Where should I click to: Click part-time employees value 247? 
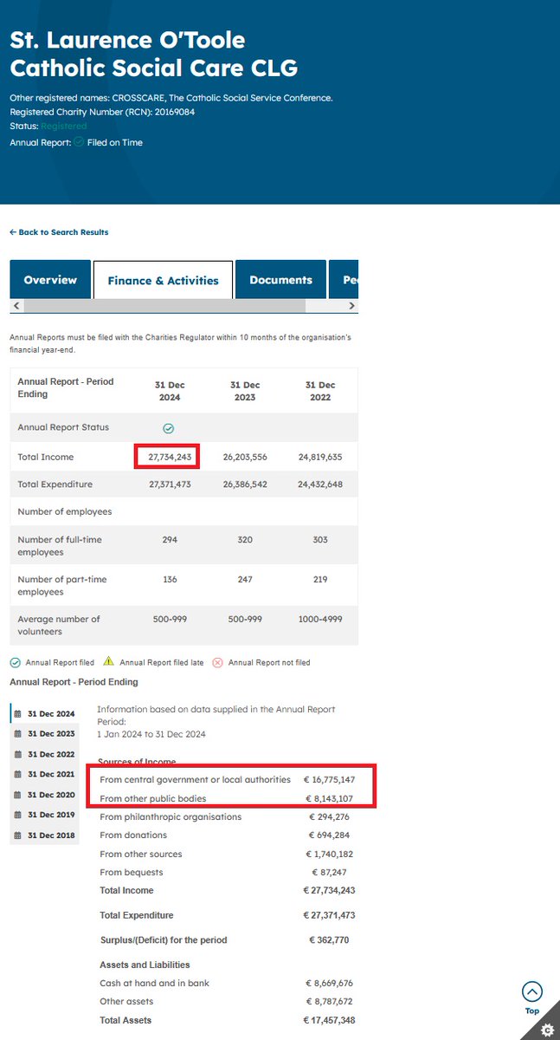[x=245, y=580]
